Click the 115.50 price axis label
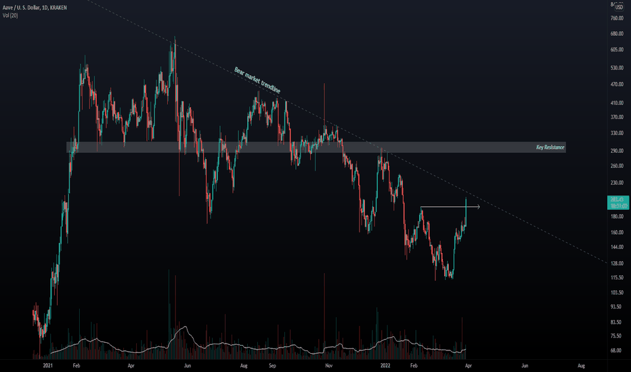The height and width of the screenshot is (372, 631). pos(617,277)
